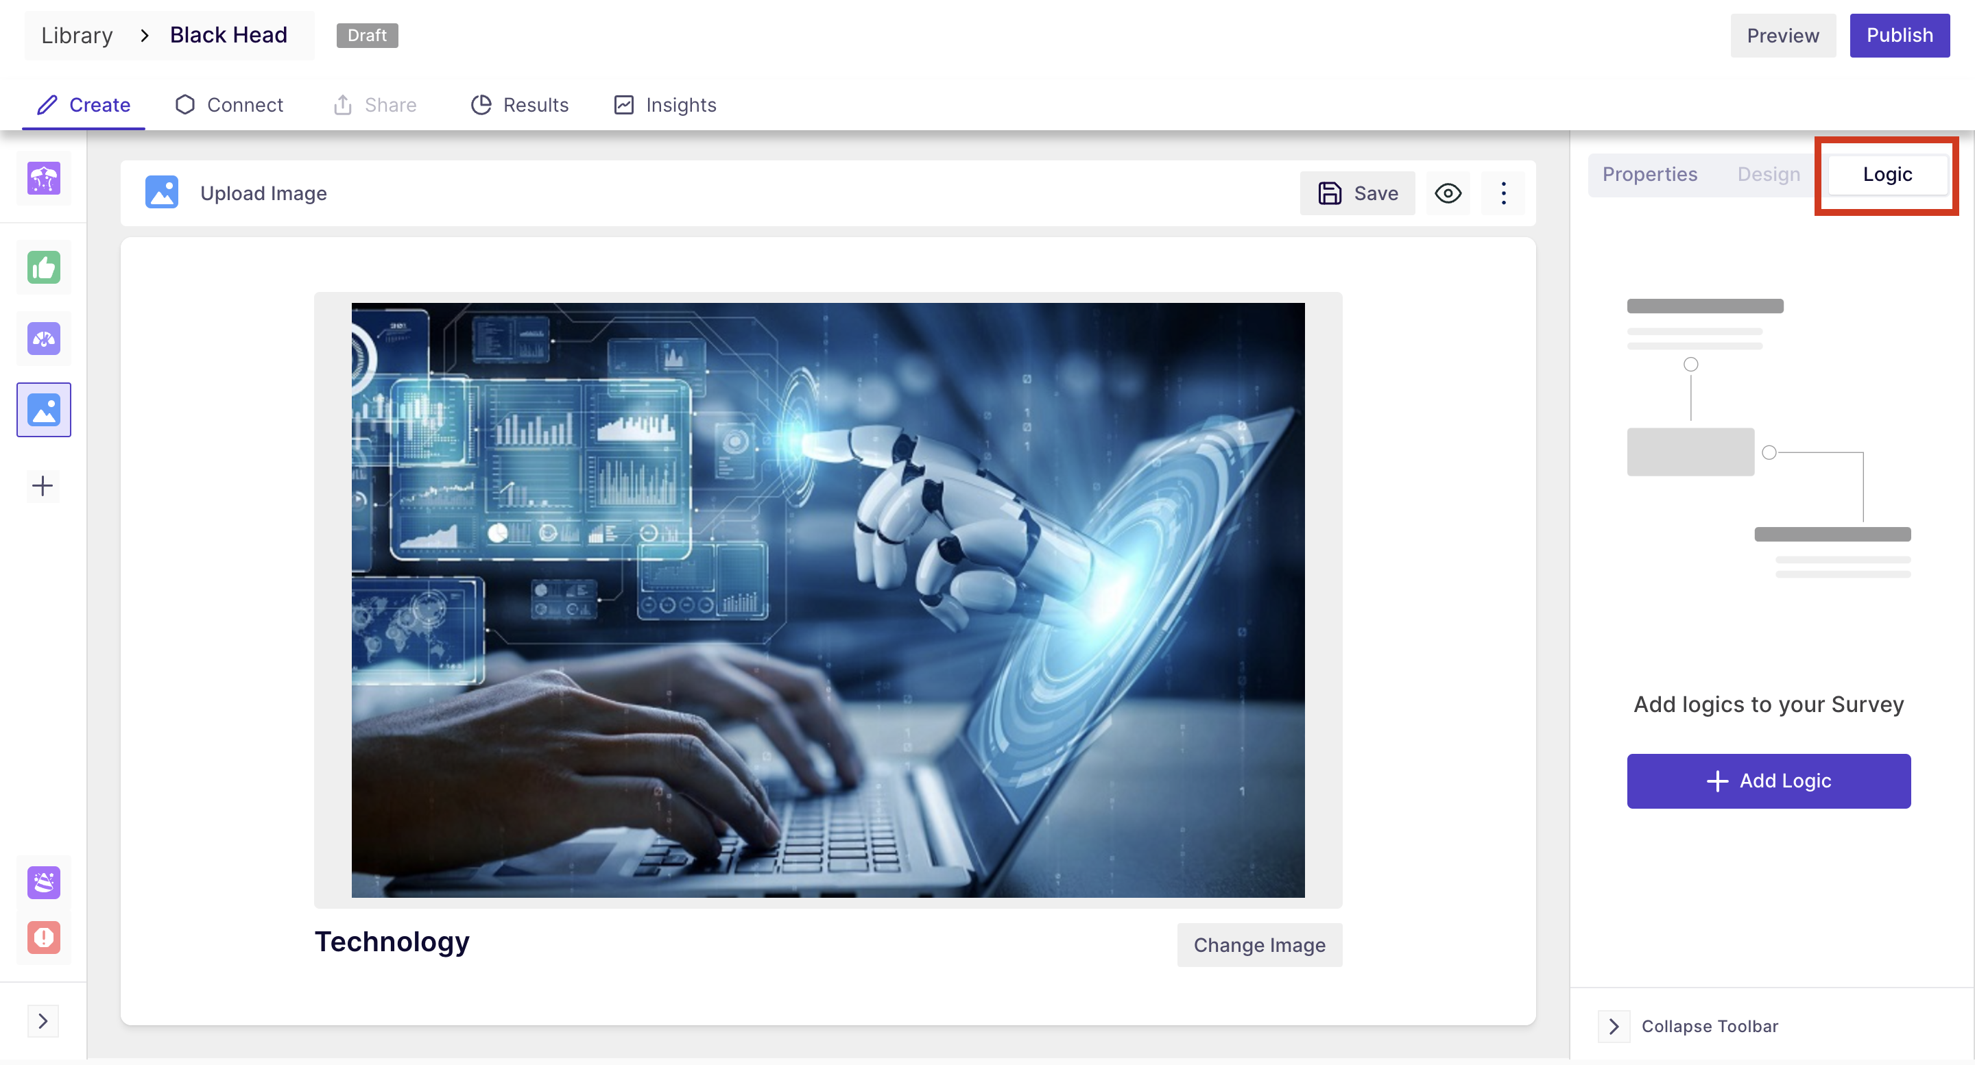Go back to Library breadcrumb
This screenshot has height=1065, width=1975.
[x=77, y=35]
